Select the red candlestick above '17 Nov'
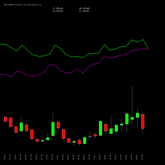The width and height of the screenshot is (165, 165). pyautogui.click(x=6, y=119)
